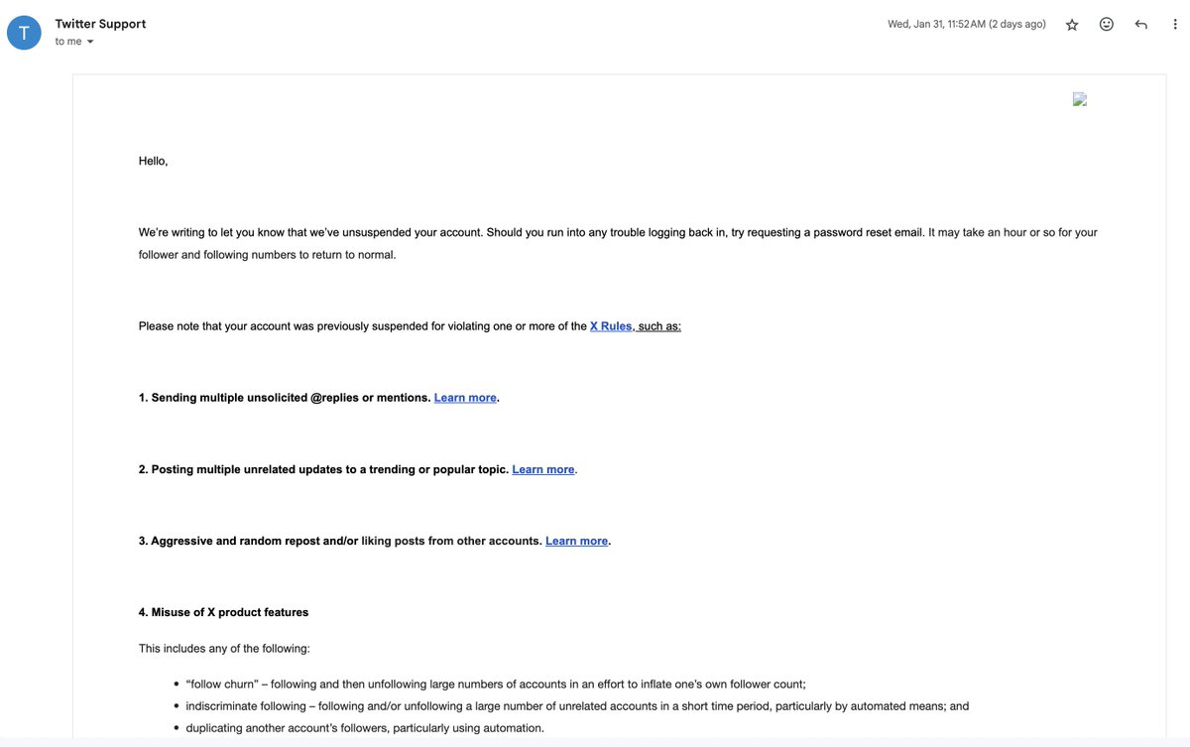Open Learn more for unrelated trending updates
The height and width of the screenshot is (747, 1190).
(543, 469)
